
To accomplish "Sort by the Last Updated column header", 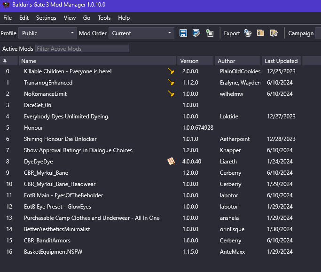I will [281, 61].
